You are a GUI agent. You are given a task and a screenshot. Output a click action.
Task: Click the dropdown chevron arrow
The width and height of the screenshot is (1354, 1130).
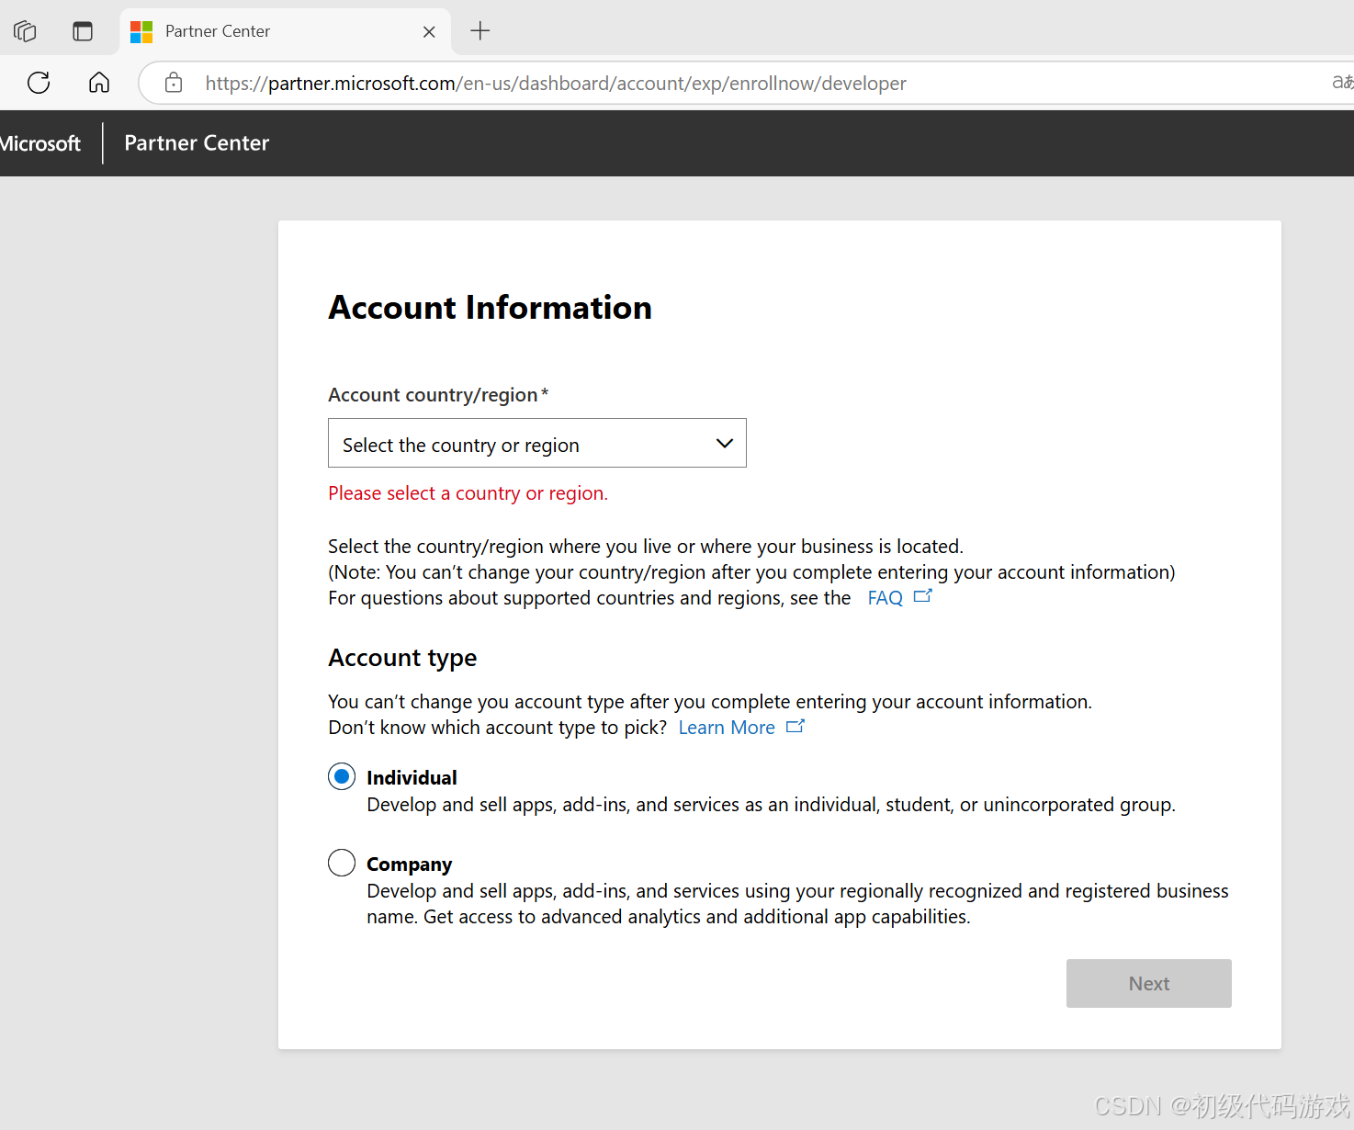coord(725,444)
